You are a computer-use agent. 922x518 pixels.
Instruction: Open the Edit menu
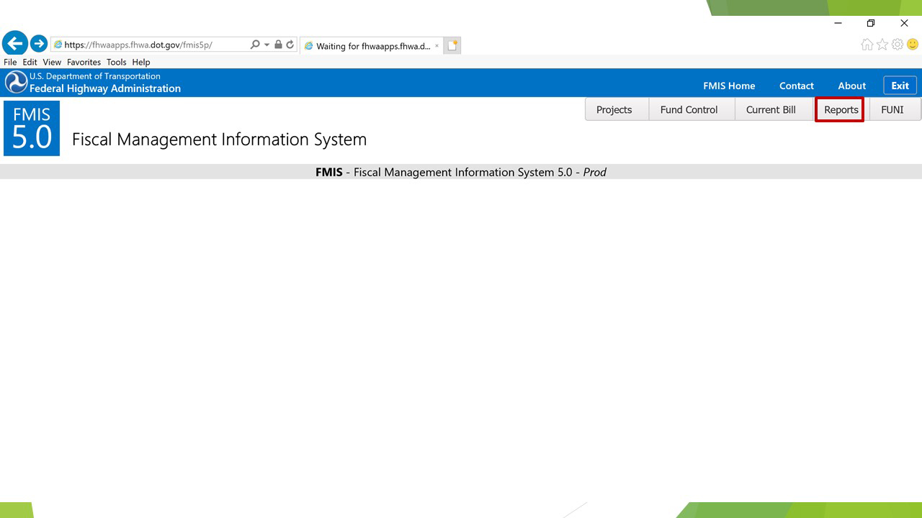(30, 63)
